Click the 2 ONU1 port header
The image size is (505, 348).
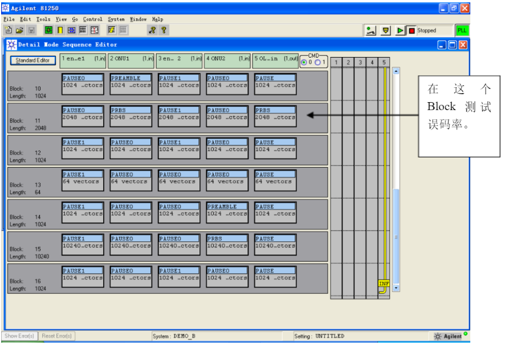point(132,58)
